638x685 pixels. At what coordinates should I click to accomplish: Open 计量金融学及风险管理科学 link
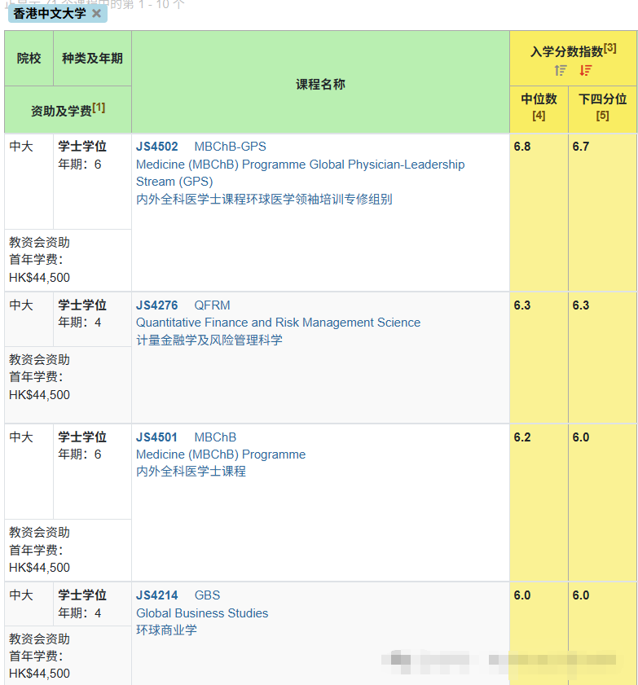(209, 340)
